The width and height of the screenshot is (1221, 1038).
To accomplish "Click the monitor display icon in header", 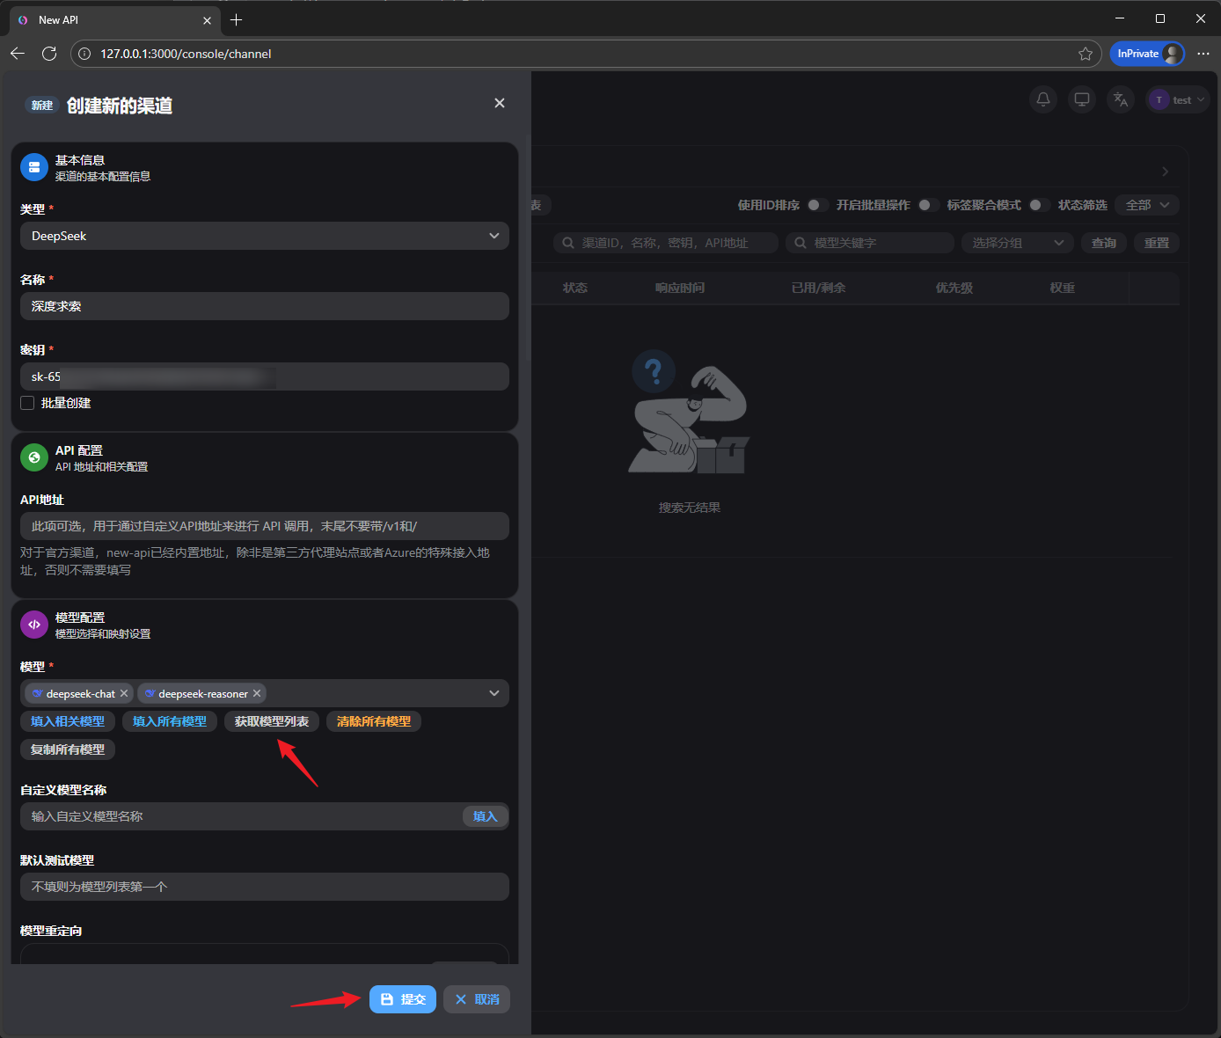I will click(x=1081, y=99).
